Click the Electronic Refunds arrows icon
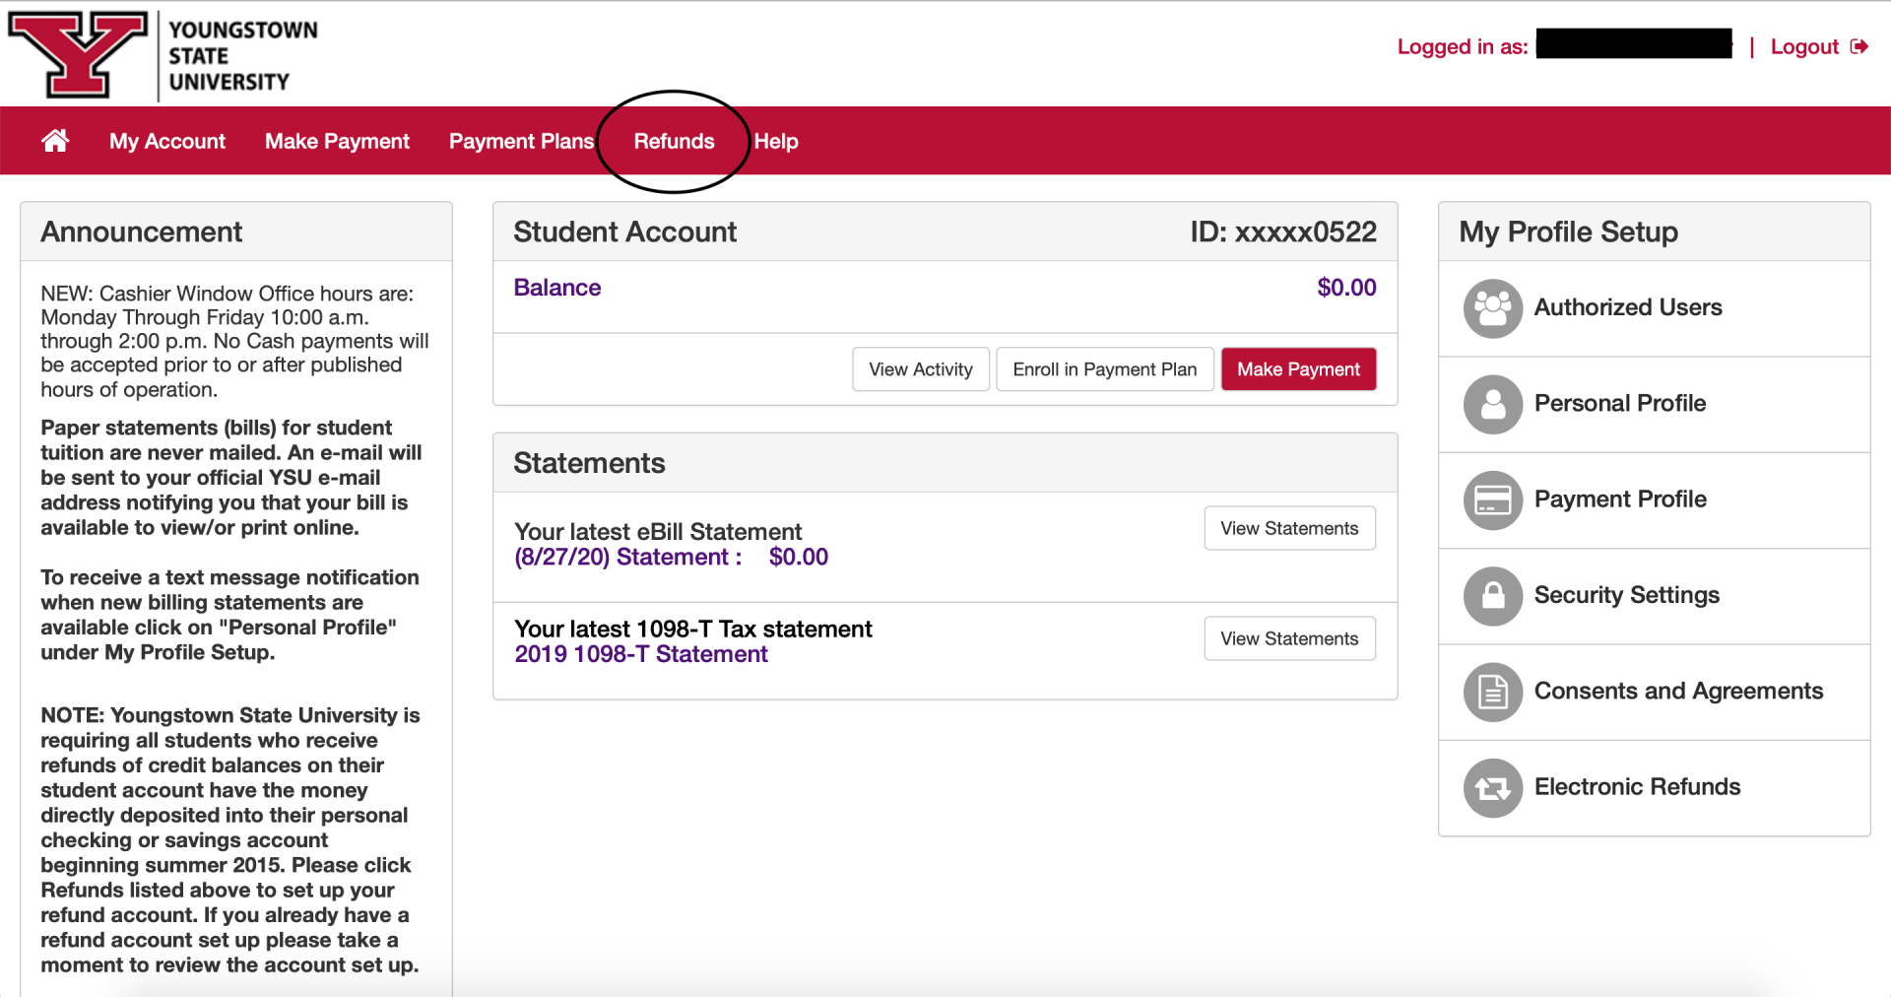Screen dimensions: 1891x997 1492,788
